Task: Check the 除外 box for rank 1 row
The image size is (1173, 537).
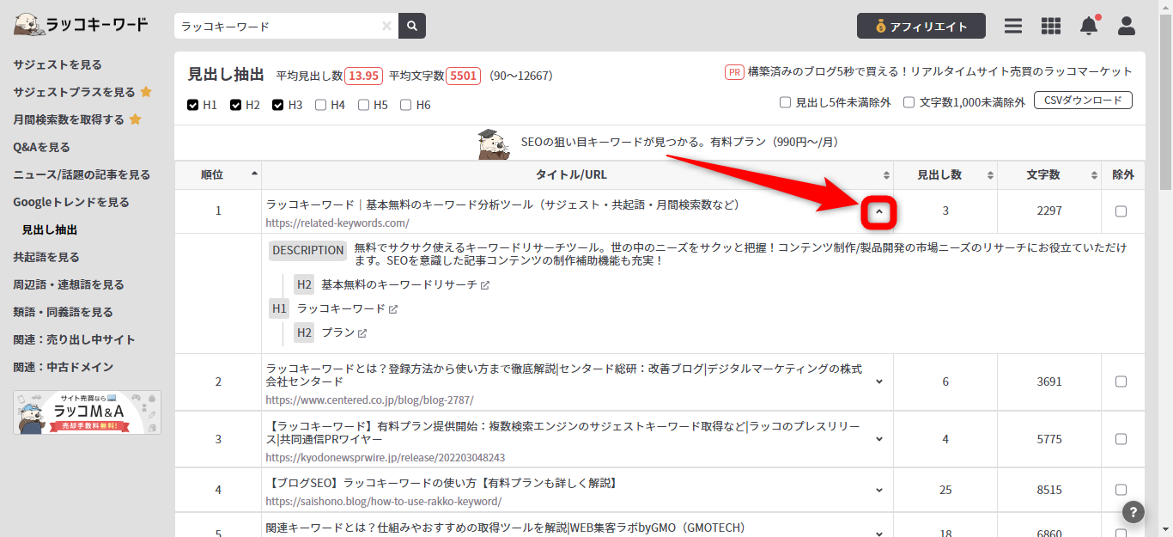Action: click(1121, 211)
